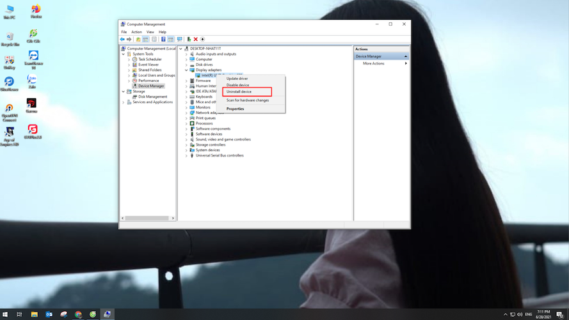
Task: Collapse the Device Manager actions section arrow
Action: point(406,56)
